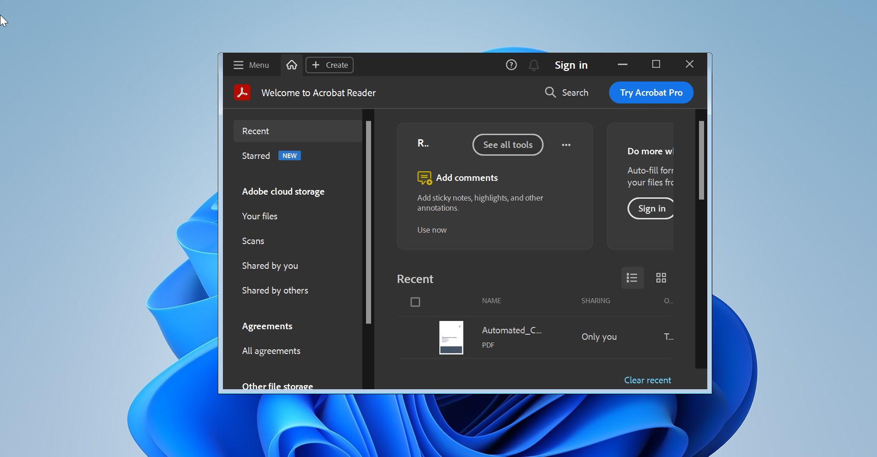Switch Recent files to grid view
Screen dimensions: 877x457
661,277
